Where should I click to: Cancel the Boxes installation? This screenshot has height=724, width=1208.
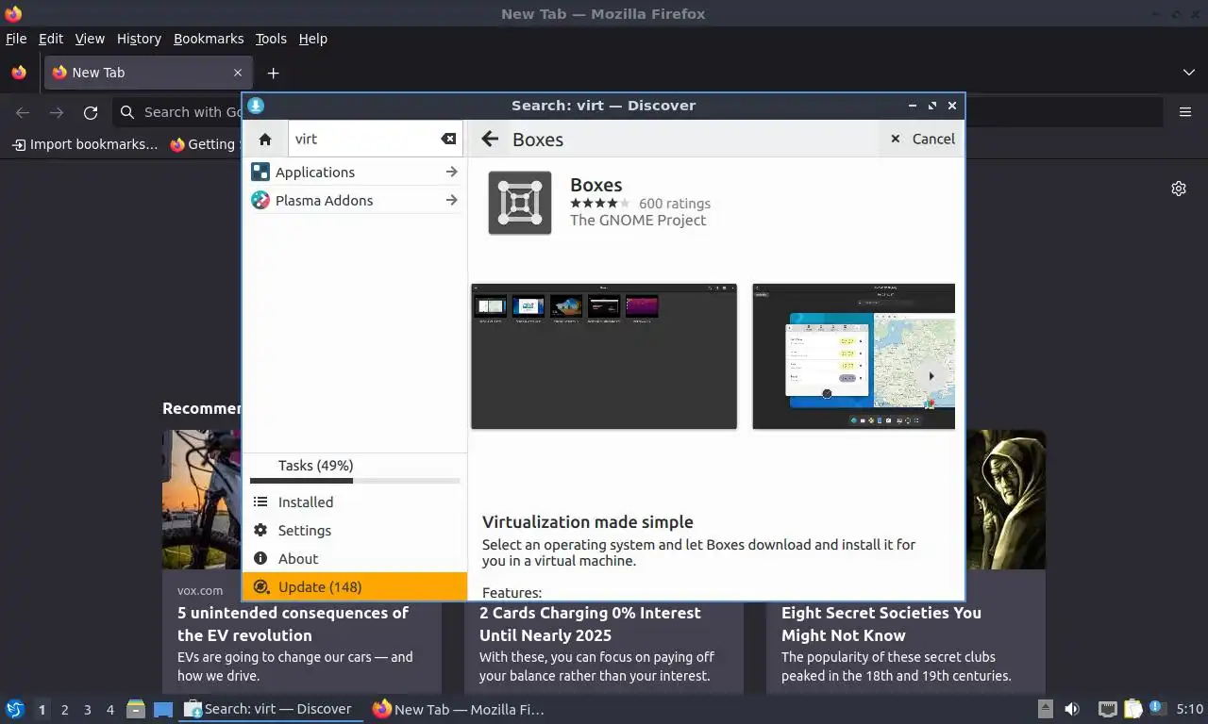click(922, 139)
